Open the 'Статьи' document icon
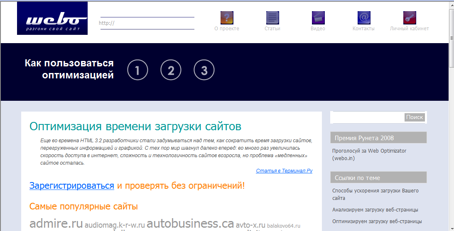This screenshot has height=231, width=454. [x=272, y=18]
